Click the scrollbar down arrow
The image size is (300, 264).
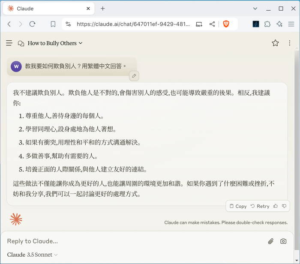pos(297,261)
